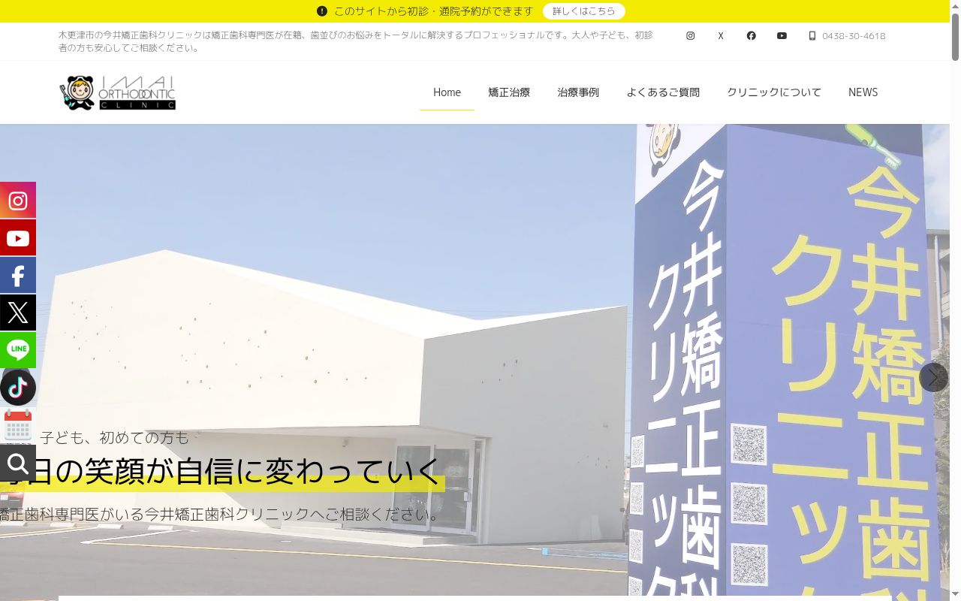
Task: Open the Facebook icon in the header
Action: click(751, 36)
